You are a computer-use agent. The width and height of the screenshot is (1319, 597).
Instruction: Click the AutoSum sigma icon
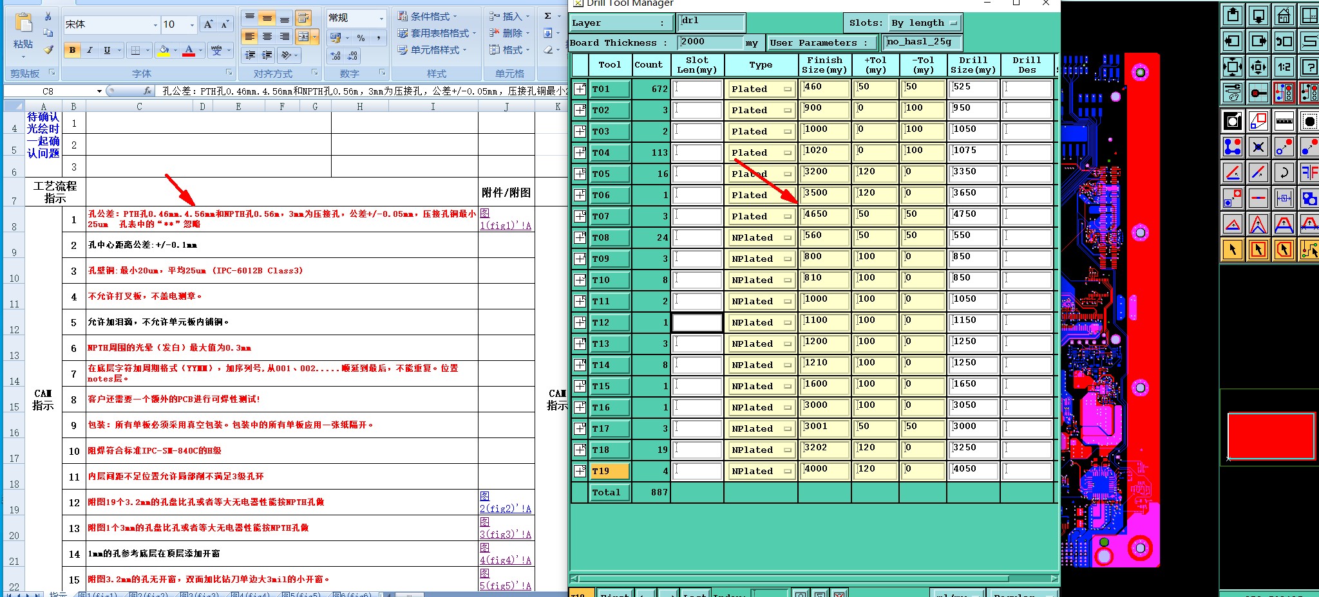click(547, 16)
